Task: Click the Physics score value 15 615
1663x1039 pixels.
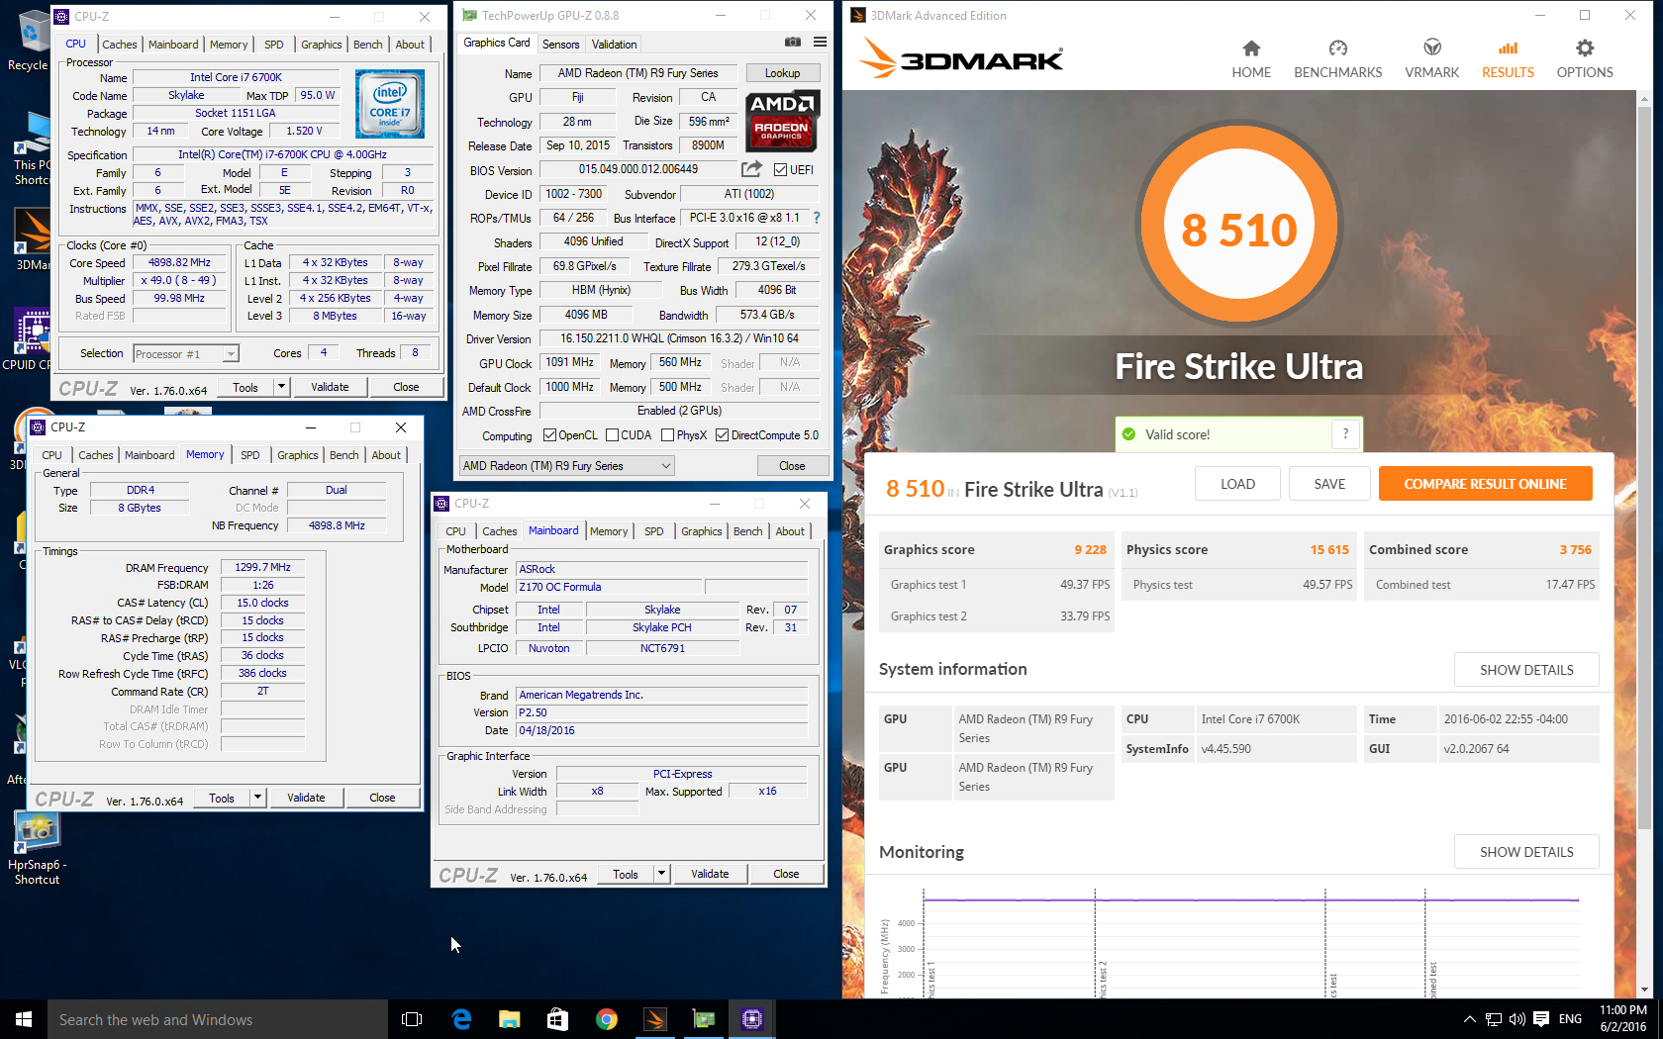Action: point(1329,550)
